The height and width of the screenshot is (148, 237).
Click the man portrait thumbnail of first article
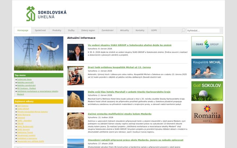pyautogui.click(x=76, y=52)
